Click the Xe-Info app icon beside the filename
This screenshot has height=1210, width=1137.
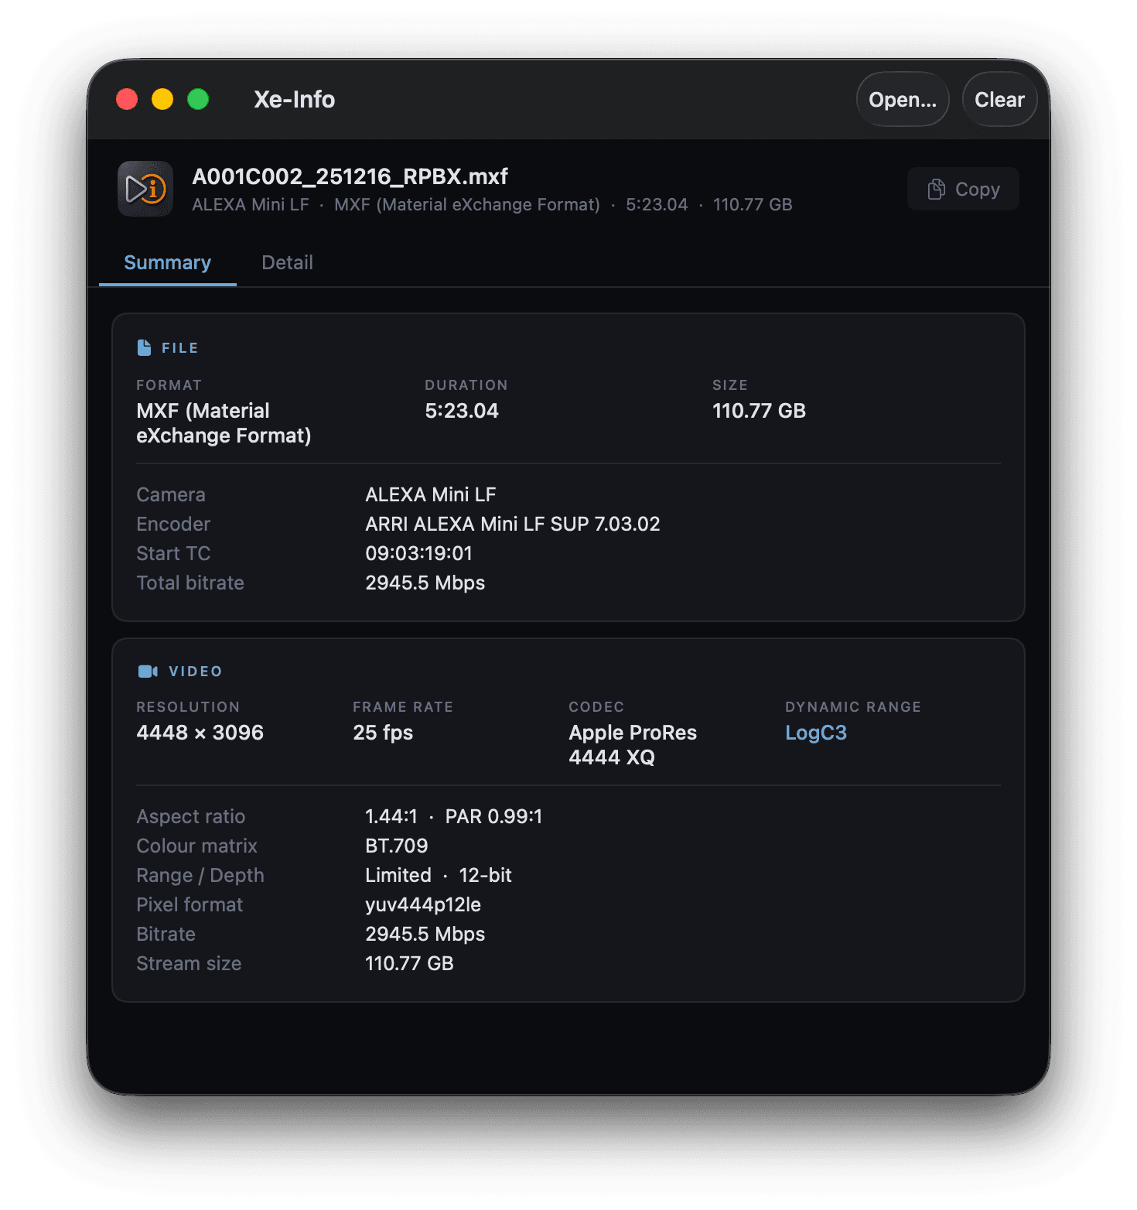click(x=145, y=189)
